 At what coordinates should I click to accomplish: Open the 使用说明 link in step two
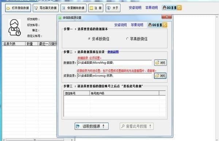pos(113,52)
